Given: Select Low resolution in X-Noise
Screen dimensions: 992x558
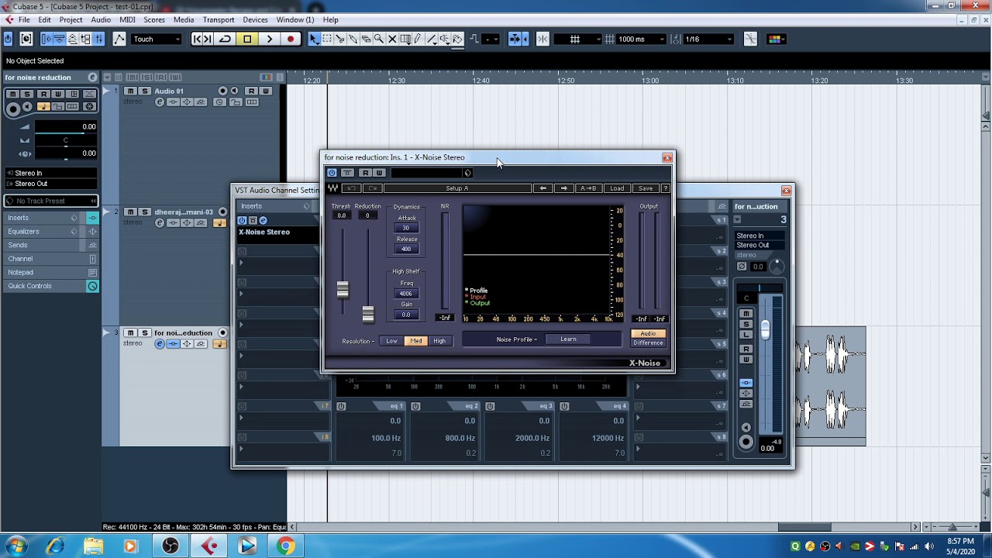Looking at the screenshot, I should [x=392, y=341].
